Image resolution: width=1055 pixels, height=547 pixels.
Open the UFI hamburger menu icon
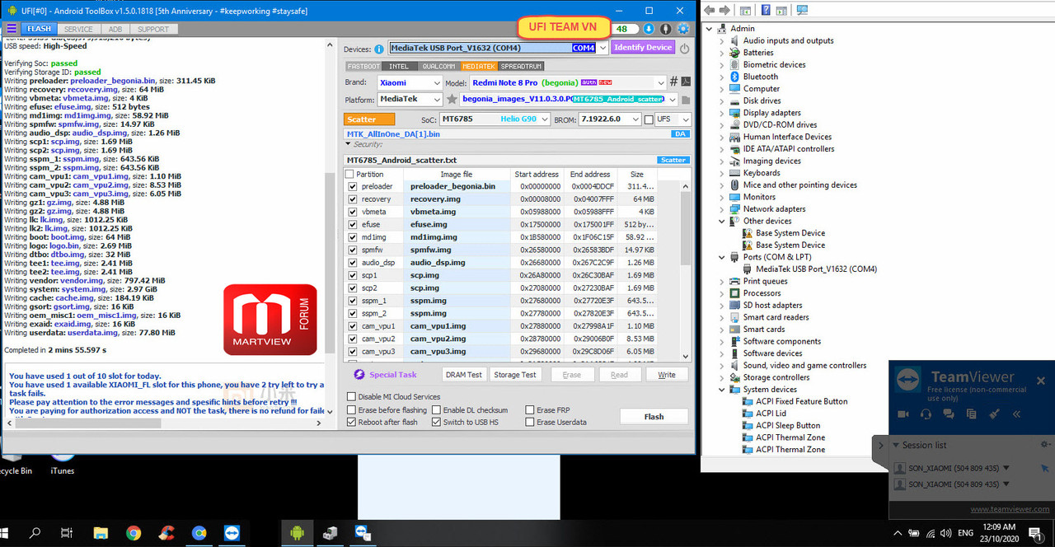tap(12, 29)
